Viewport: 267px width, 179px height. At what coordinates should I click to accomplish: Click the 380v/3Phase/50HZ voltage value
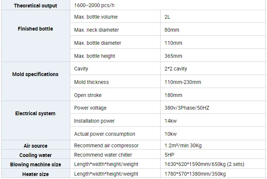(x=187, y=108)
